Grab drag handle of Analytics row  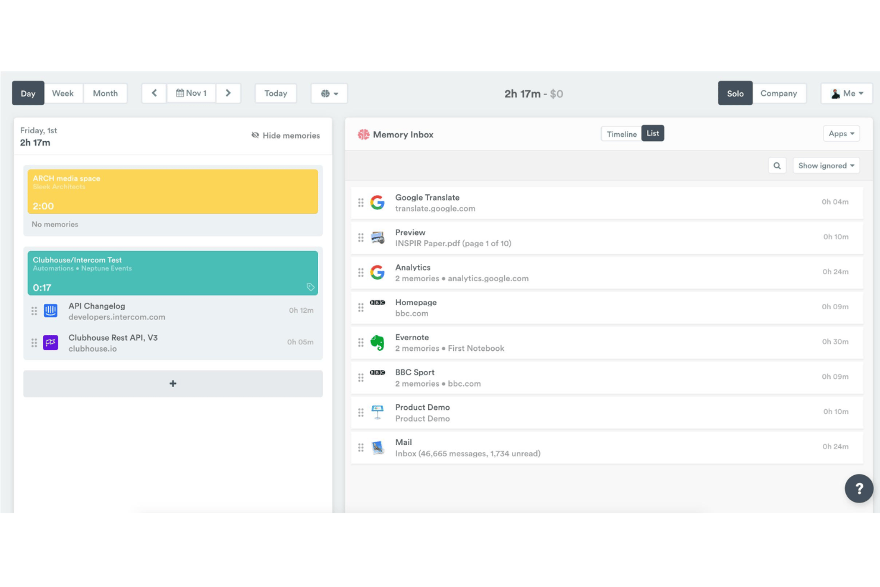click(361, 272)
